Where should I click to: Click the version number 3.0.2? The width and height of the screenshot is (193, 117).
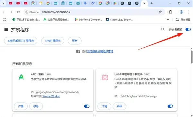(x=147, y=74)
